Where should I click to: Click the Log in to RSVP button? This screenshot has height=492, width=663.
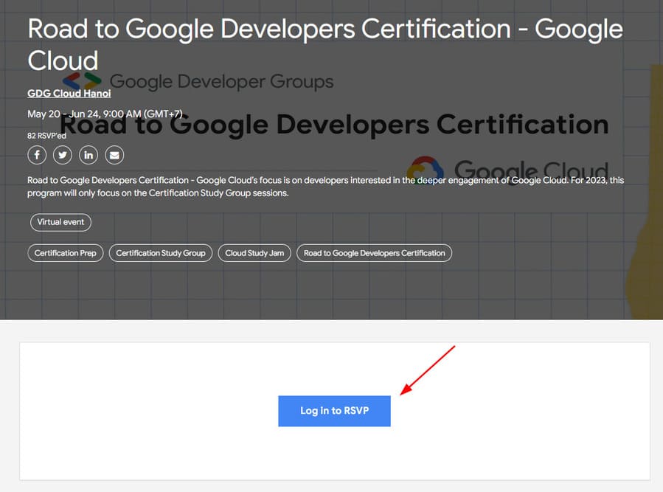coord(334,411)
